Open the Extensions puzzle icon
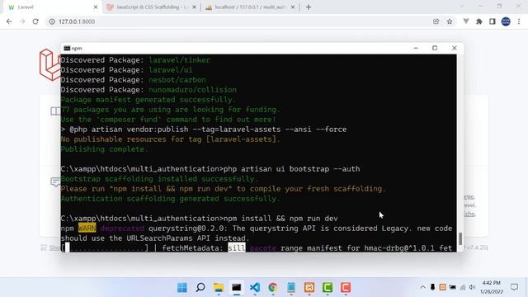 479,21
